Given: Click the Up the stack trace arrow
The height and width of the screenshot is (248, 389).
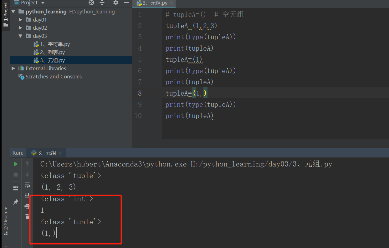Looking at the screenshot, I should point(27,164).
